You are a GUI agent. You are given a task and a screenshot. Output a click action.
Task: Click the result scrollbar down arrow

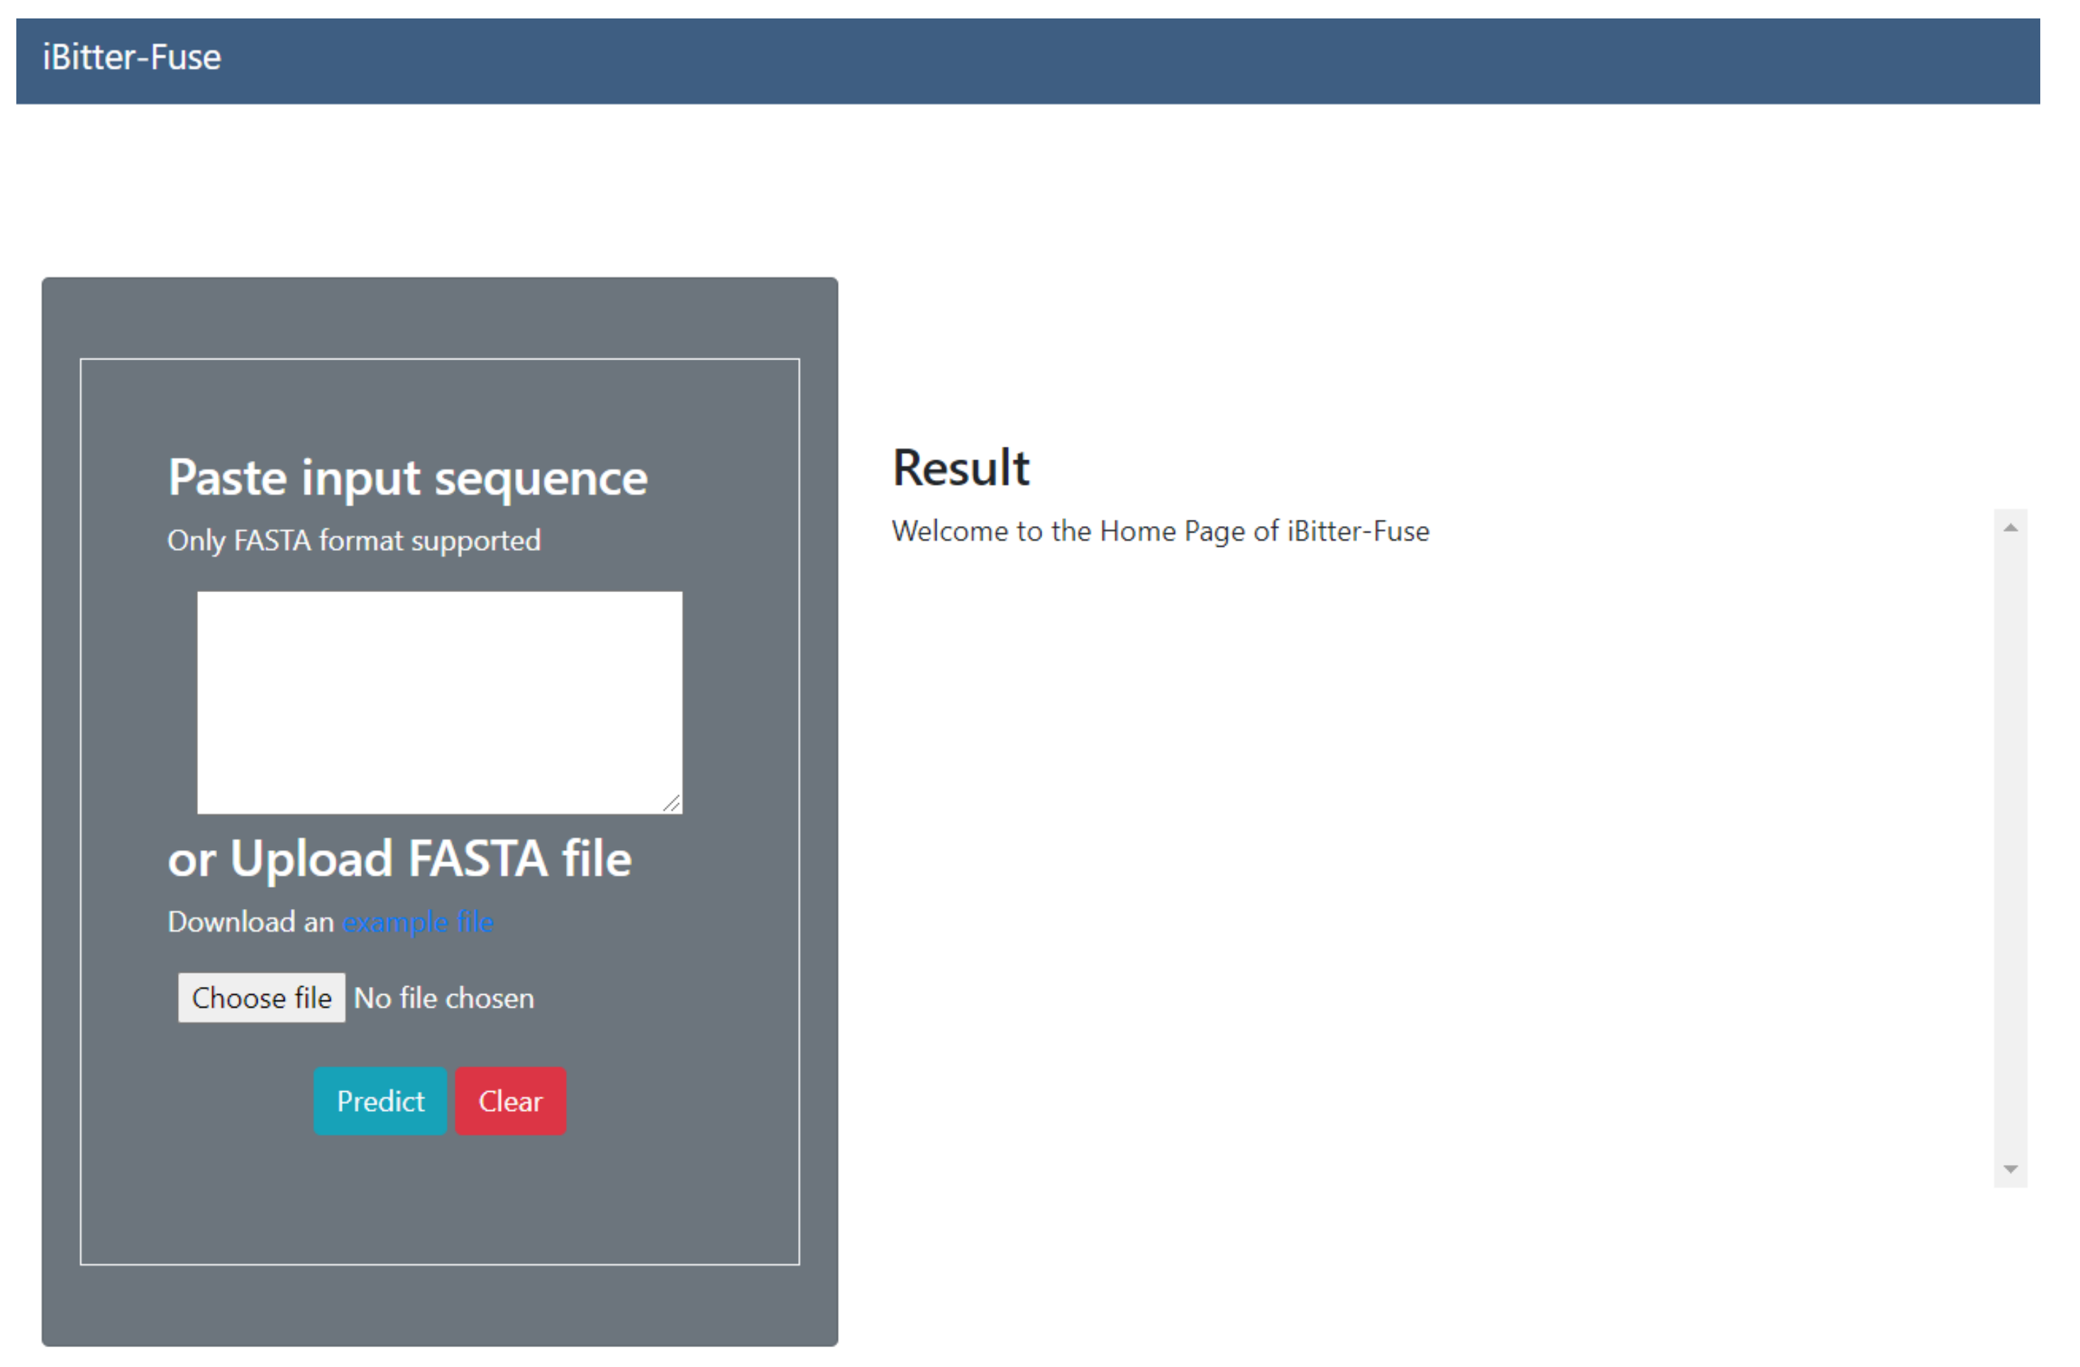tap(2012, 1170)
